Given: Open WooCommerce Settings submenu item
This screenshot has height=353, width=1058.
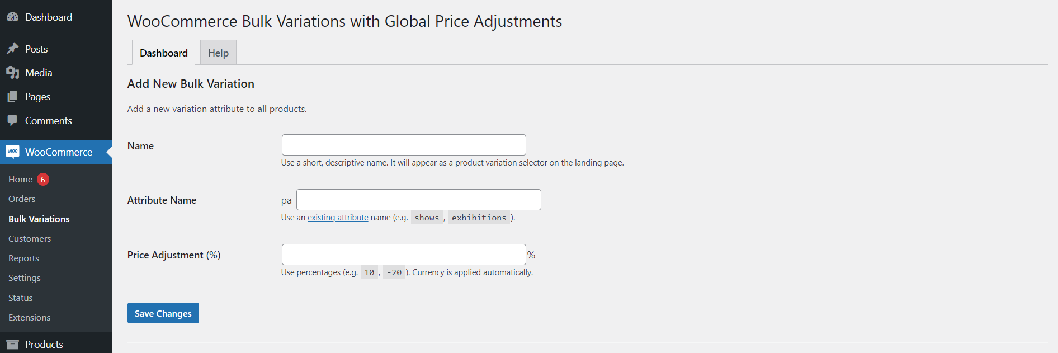Looking at the screenshot, I should (25, 278).
